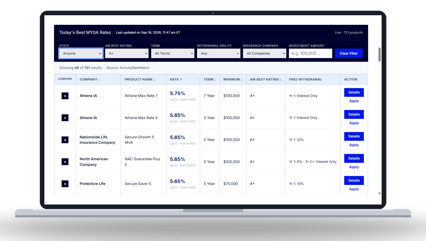Open Withdrawal Ability dropdown showing Any
426x241 pixels.
point(219,54)
